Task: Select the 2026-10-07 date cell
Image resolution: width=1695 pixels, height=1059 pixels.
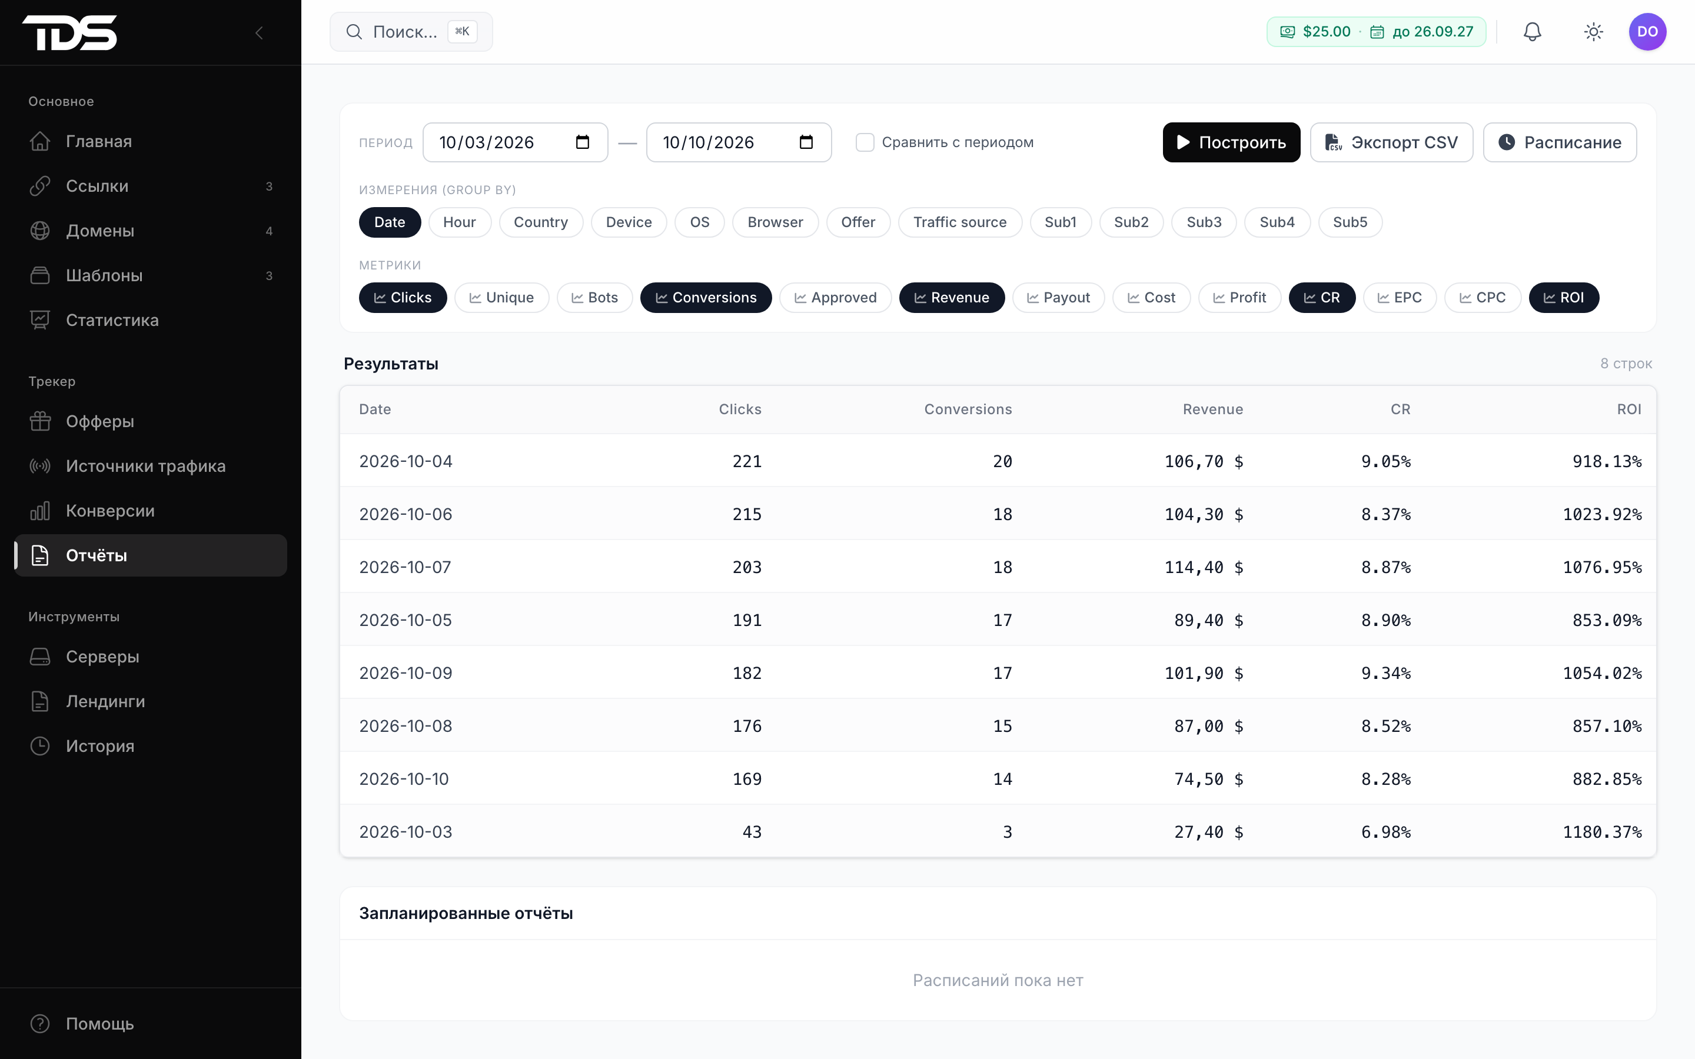Action: pyautogui.click(x=405, y=567)
